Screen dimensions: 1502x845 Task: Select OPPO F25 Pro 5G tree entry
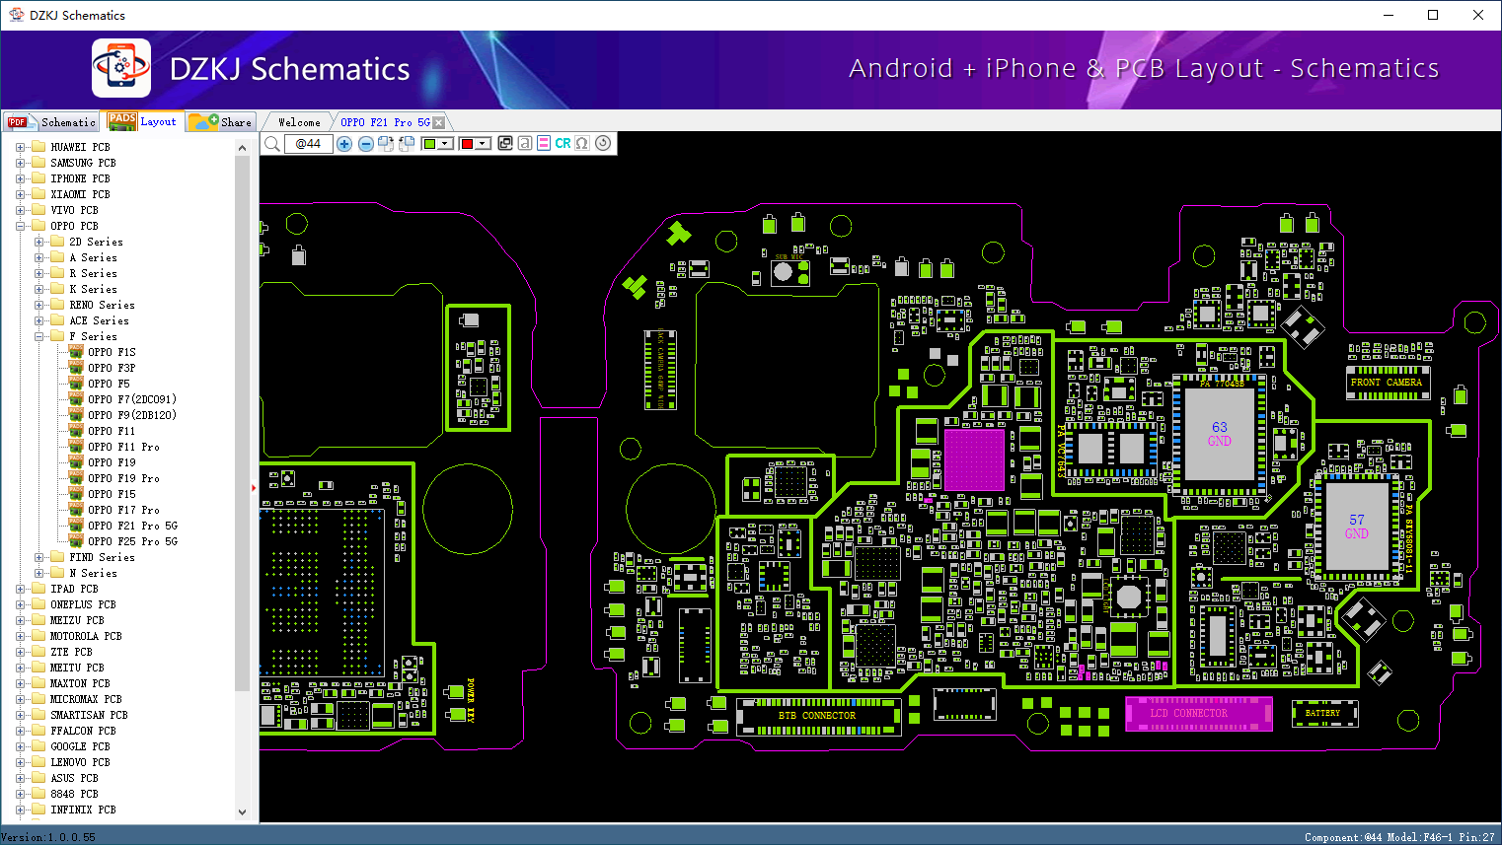132,541
